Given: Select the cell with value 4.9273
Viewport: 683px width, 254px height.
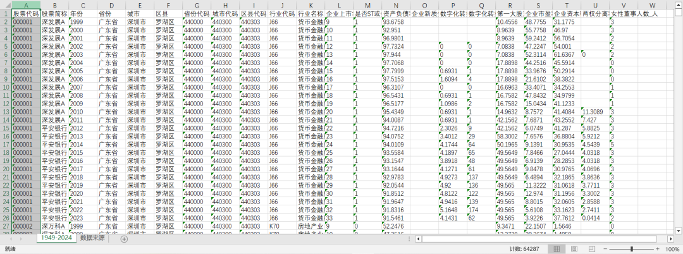Looking at the screenshot, I should (x=452, y=177).
